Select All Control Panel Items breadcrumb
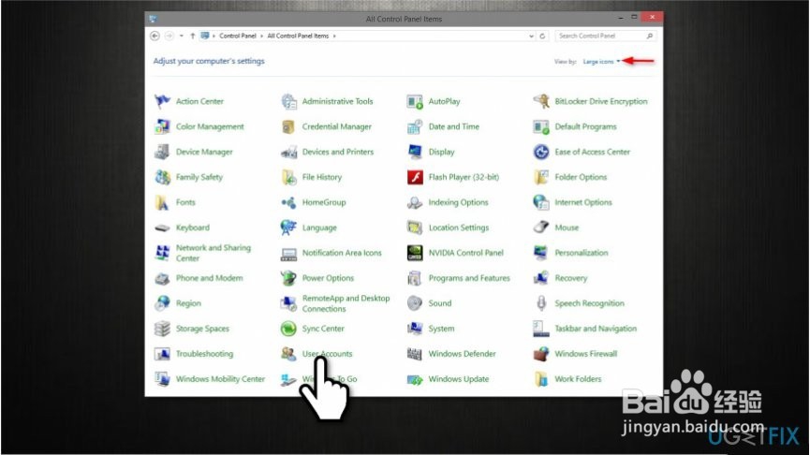 coord(298,37)
